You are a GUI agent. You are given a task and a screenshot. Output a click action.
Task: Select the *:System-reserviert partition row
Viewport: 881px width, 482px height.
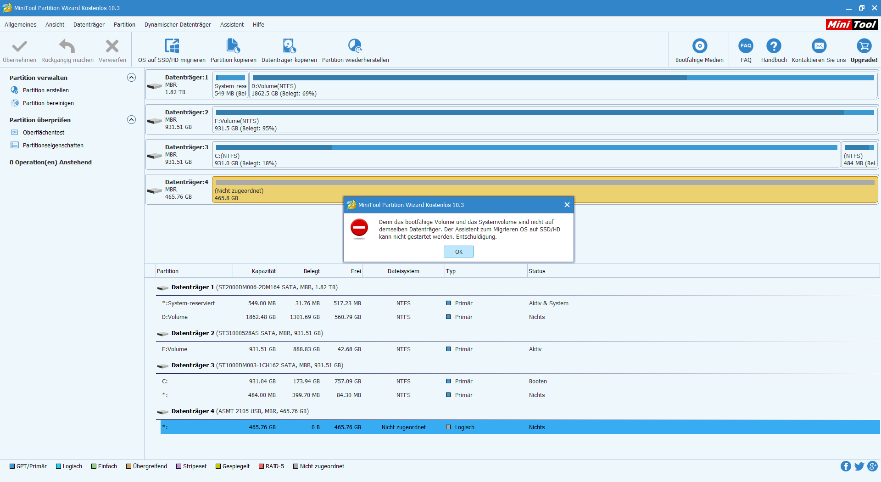point(520,303)
